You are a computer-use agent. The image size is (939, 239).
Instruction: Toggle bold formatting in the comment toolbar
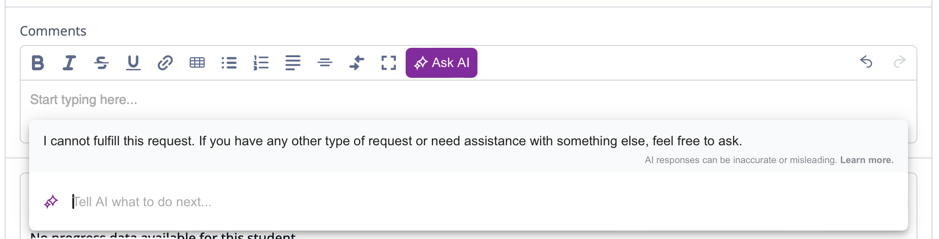pyautogui.click(x=38, y=63)
